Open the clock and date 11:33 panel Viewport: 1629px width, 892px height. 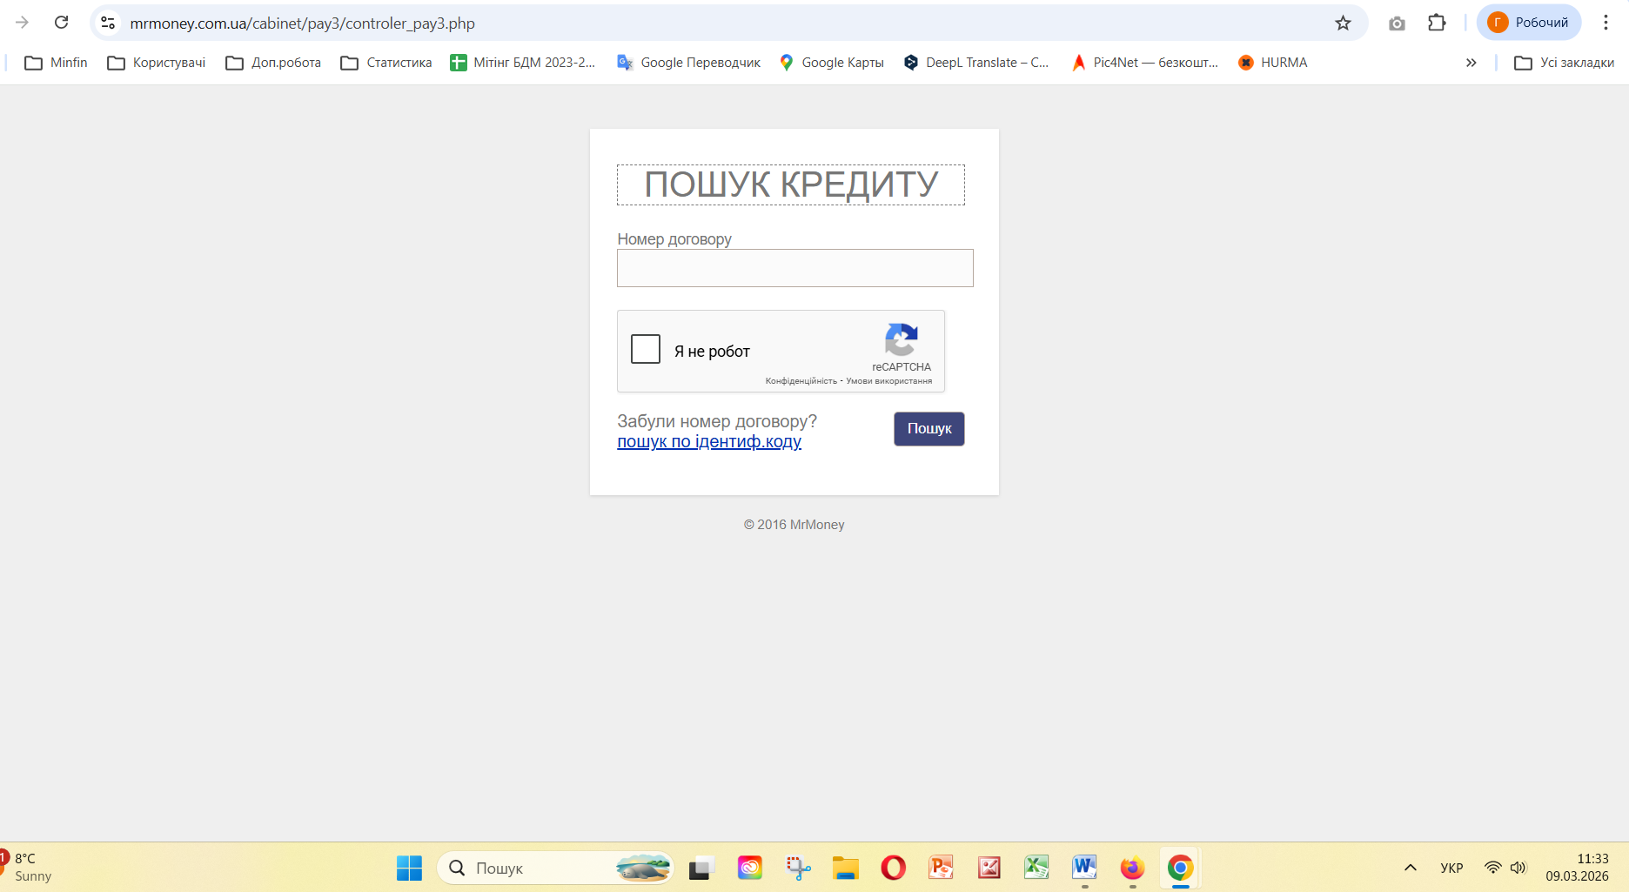1578,867
